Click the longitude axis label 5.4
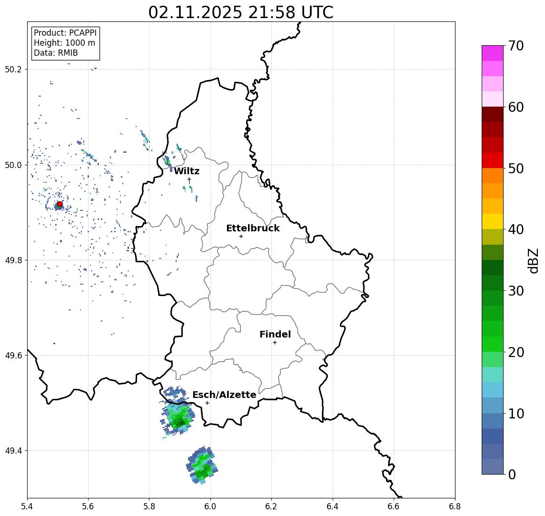Viewport: 545px width, 516px height. coord(27,506)
